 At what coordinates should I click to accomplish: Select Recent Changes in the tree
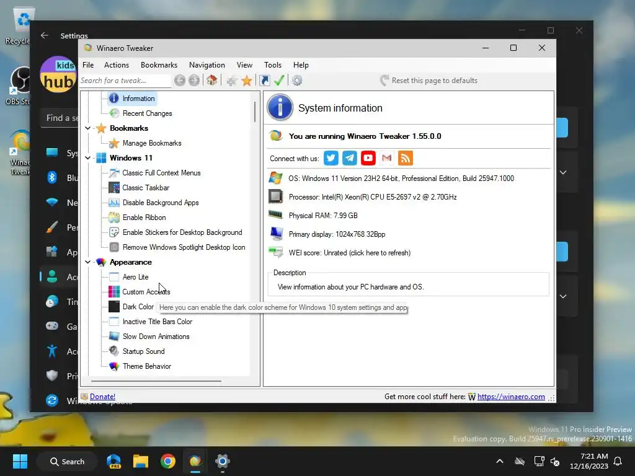(x=148, y=113)
